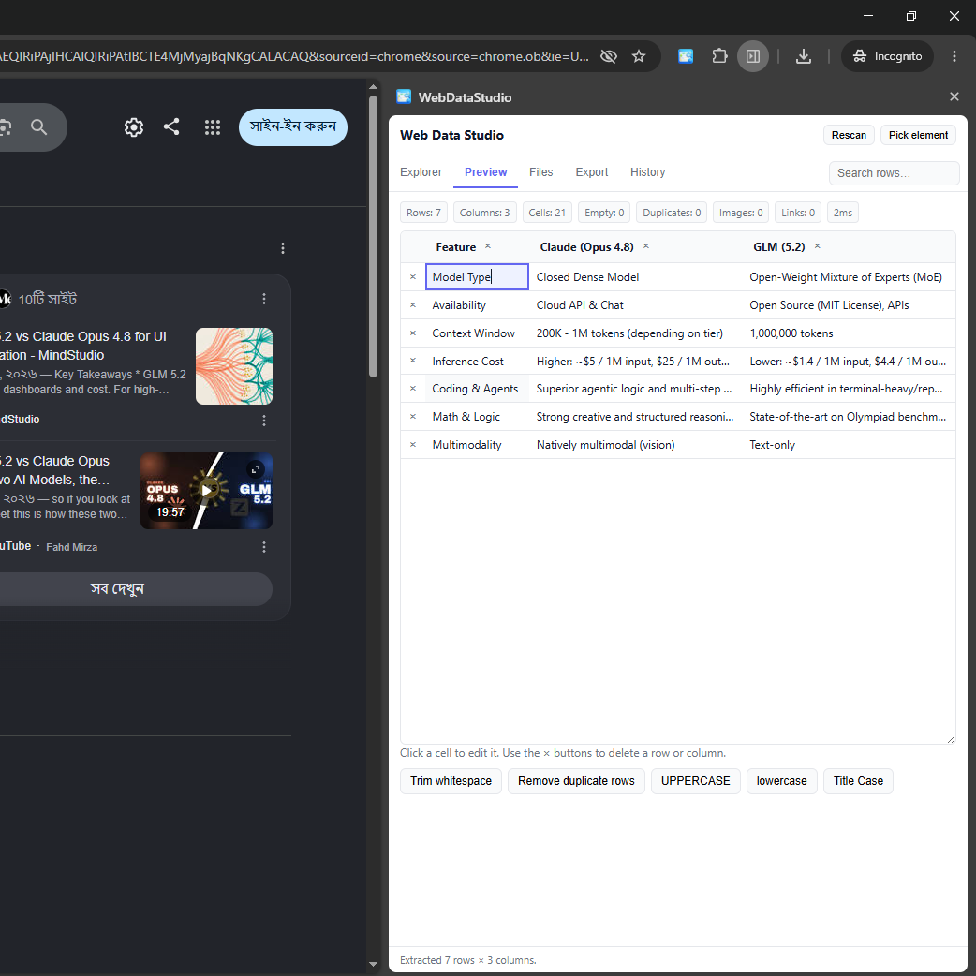
Task: Click the 'Duplicates: 0' stat chip
Action: click(671, 213)
